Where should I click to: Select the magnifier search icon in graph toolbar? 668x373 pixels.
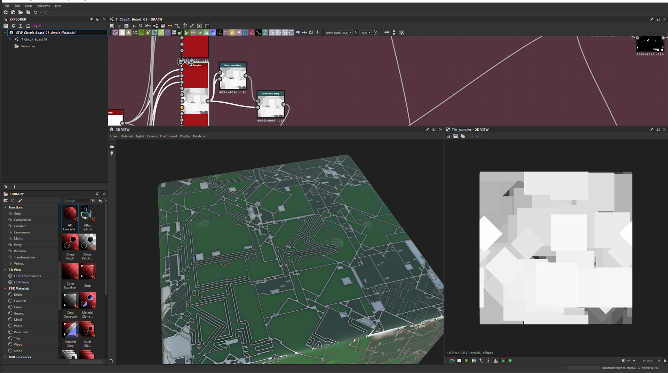point(141,26)
